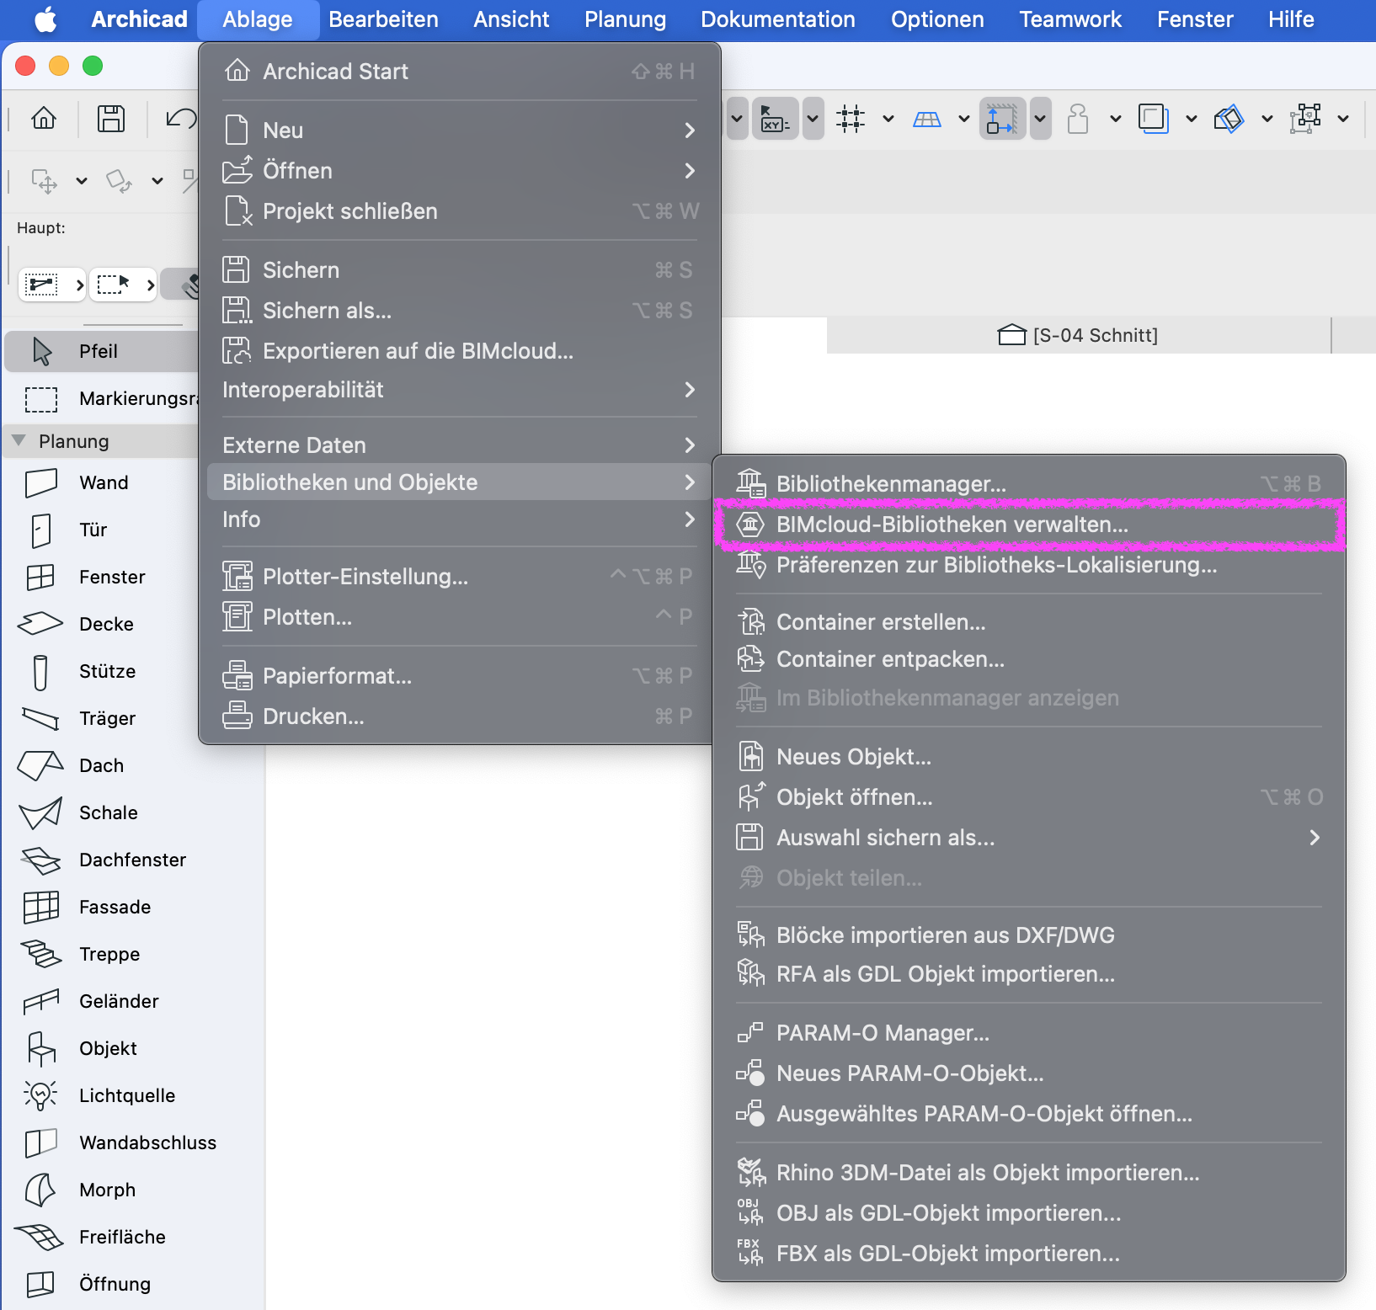Screen dimensions: 1376x1310
Task: Open the Teamwork menu
Action: (x=1070, y=19)
